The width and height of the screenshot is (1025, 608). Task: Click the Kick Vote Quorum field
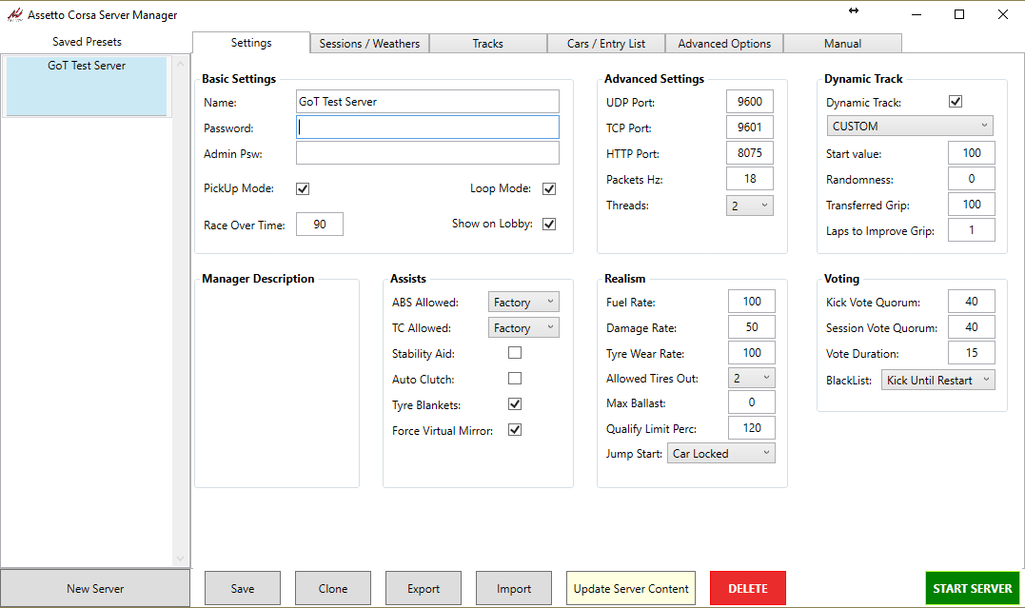(x=972, y=302)
